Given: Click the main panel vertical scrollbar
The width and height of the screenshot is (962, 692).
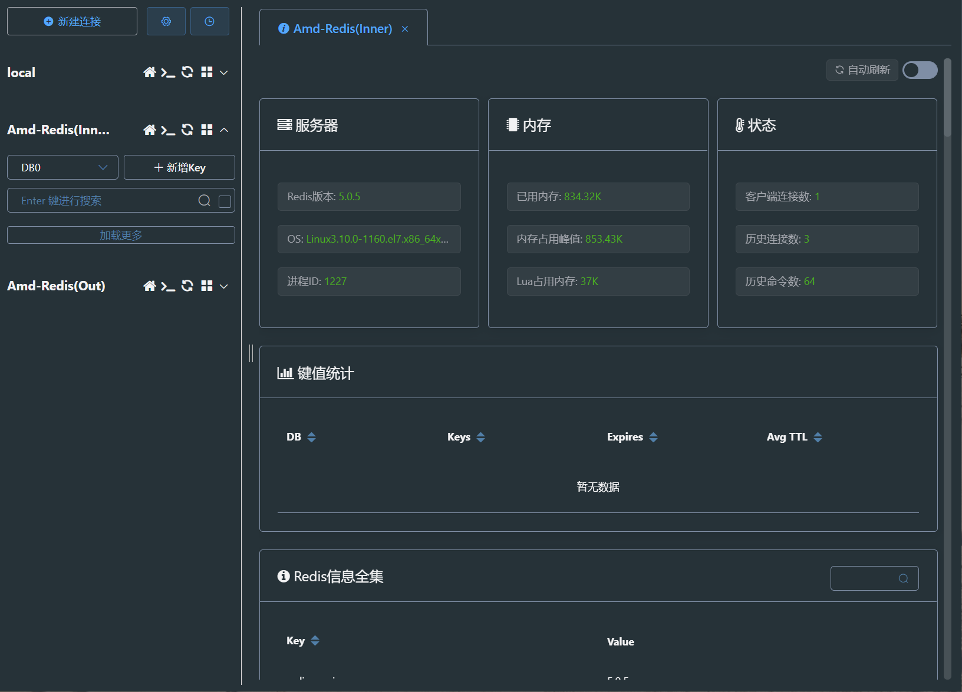Looking at the screenshot, I should click(x=947, y=98).
